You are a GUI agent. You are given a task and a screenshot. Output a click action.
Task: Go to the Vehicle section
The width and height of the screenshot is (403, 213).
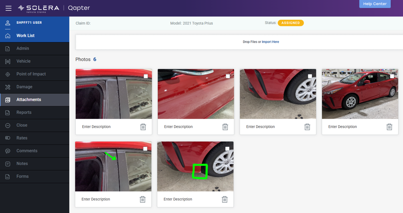23,61
